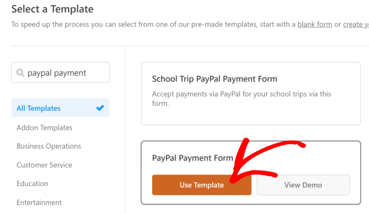Screen dimensions: 369x214
Task: Click the magnifying glass search icon
Action: tap(21, 73)
